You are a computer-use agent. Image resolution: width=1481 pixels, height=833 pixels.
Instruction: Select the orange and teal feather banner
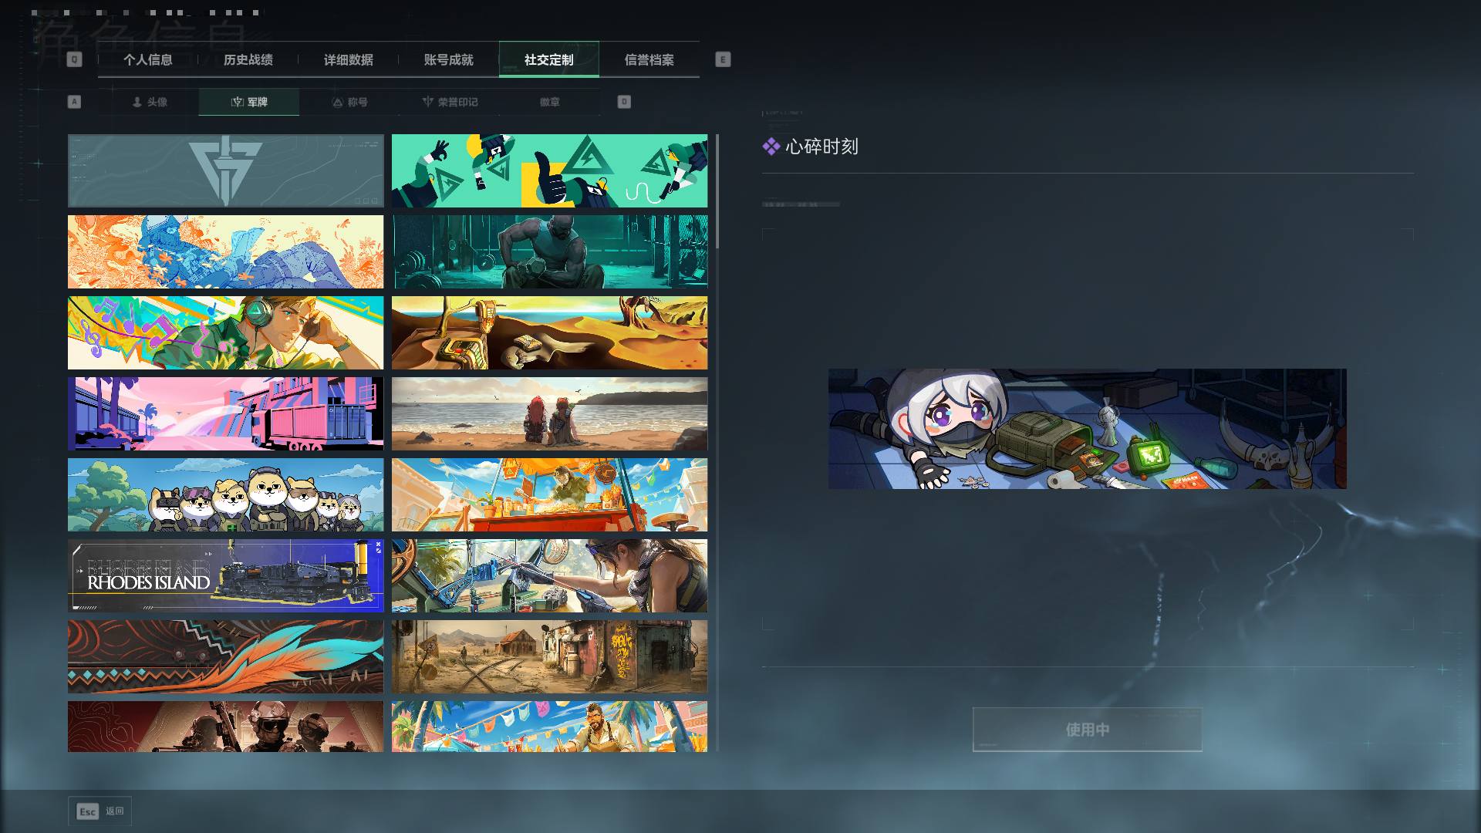pyautogui.click(x=225, y=657)
